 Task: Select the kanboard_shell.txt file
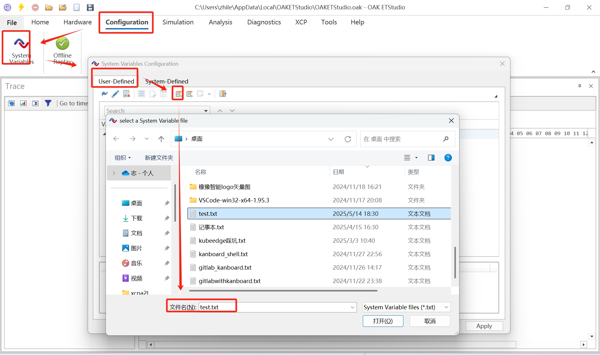tap(223, 254)
